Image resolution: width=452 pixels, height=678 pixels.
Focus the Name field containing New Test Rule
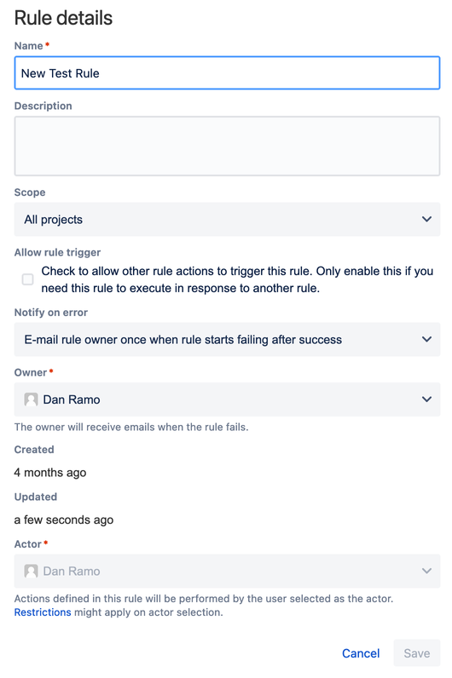point(228,73)
